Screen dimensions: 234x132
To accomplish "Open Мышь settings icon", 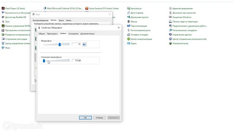I will point(128,21).
